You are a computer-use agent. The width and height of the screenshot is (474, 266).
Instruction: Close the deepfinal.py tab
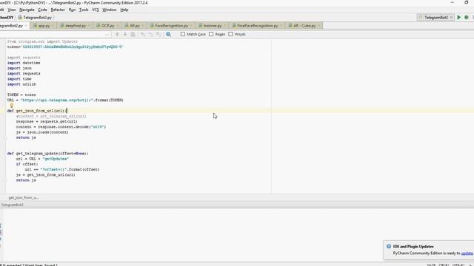(x=89, y=26)
